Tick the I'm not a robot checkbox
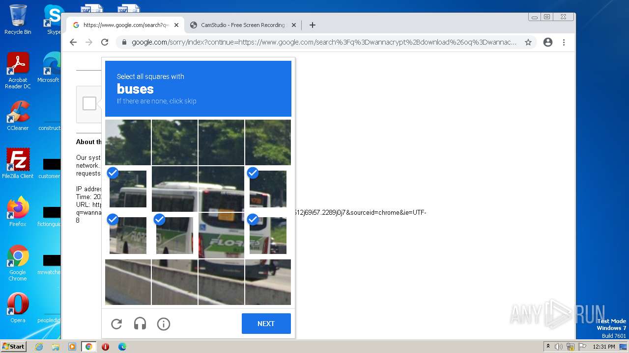 (x=89, y=103)
